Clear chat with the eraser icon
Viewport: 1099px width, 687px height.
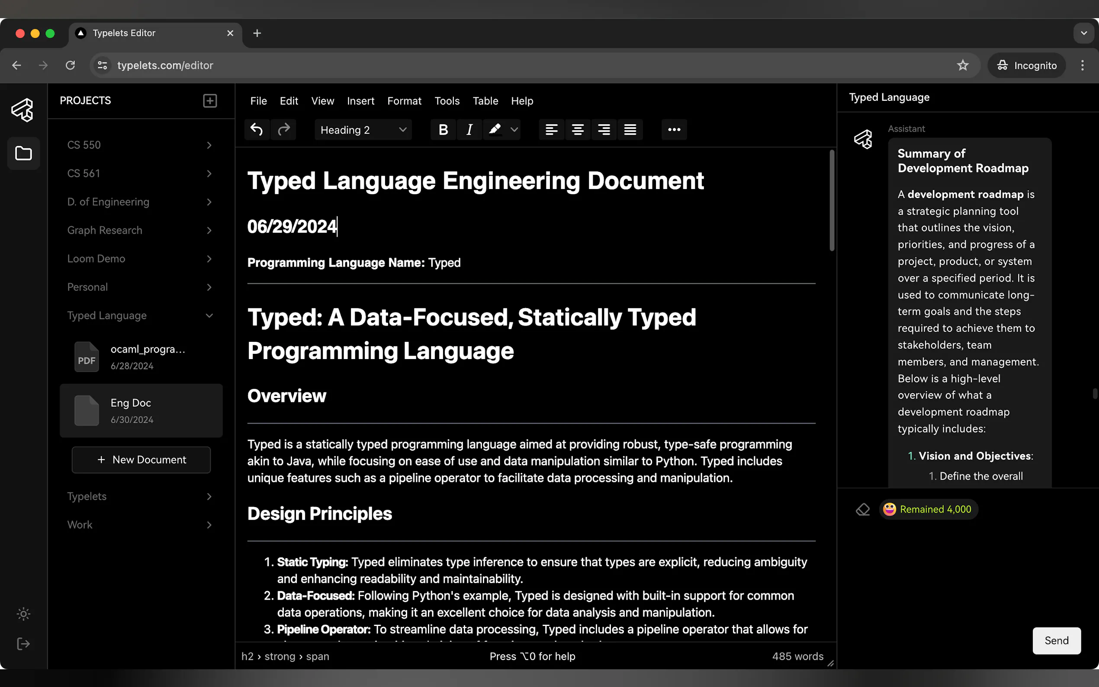(862, 509)
